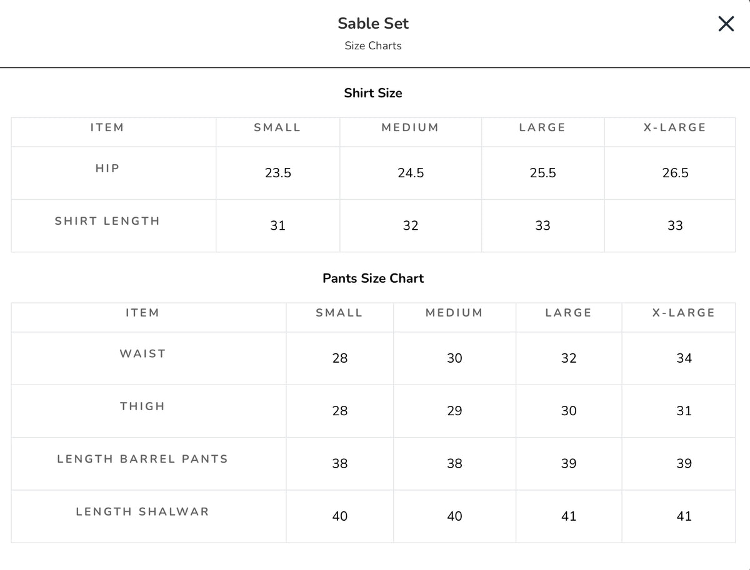Select waist value 34 for X-Large
The width and height of the screenshot is (750, 570).
tap(684, 358)
